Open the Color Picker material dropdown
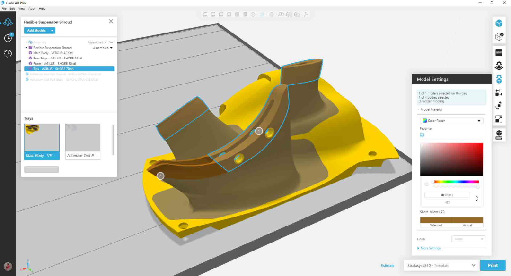 [451, 121]
